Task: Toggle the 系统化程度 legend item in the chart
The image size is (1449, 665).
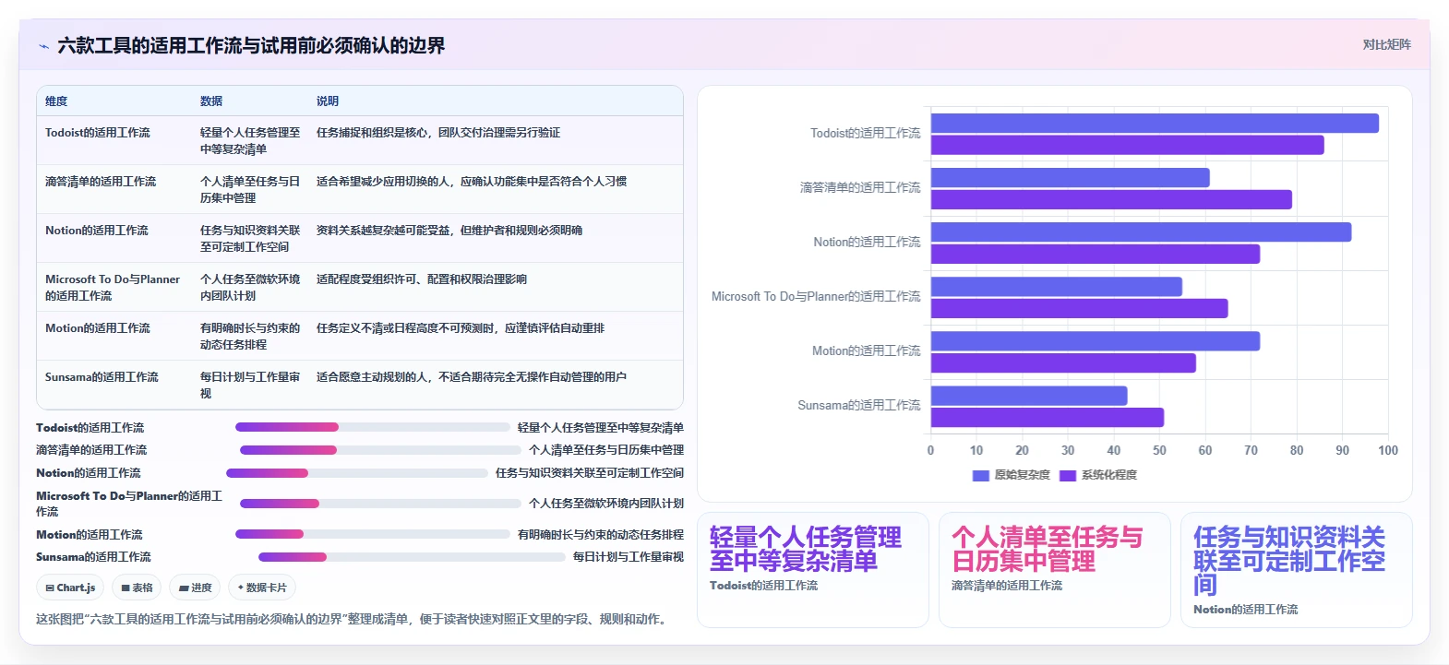Action: pos(1098,475)
